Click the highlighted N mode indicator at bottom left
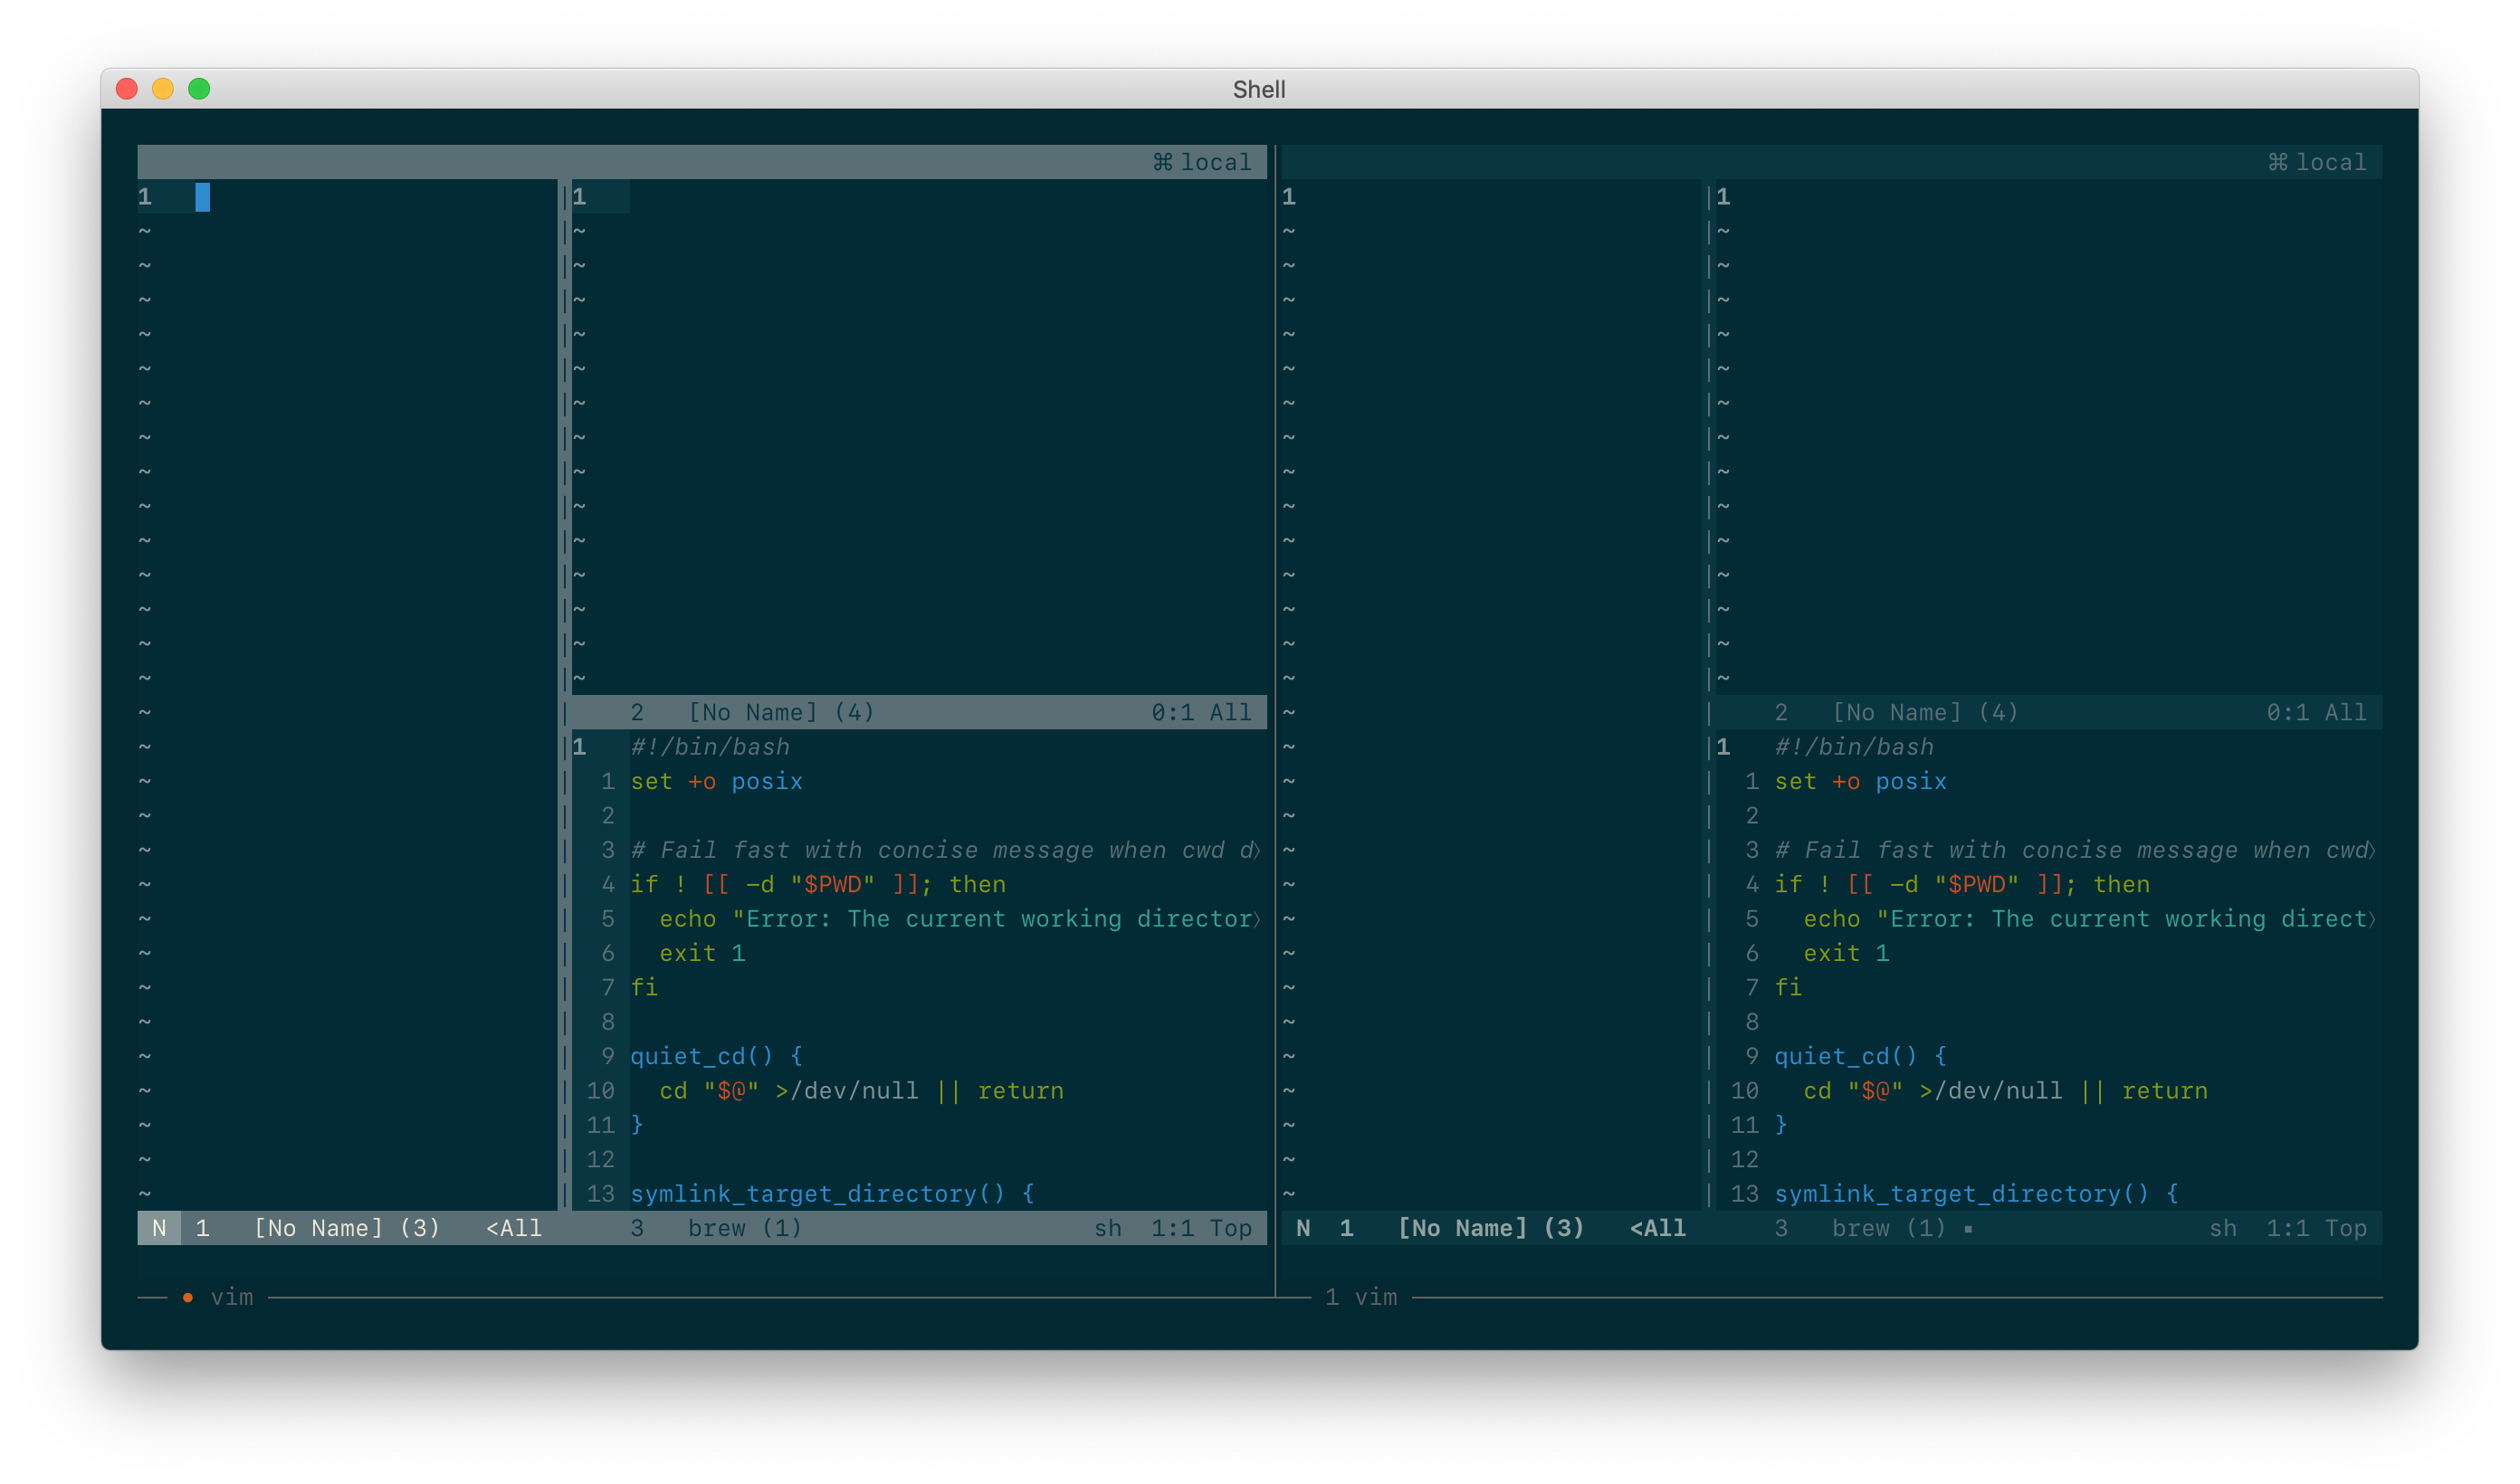 pos(159,1228)
